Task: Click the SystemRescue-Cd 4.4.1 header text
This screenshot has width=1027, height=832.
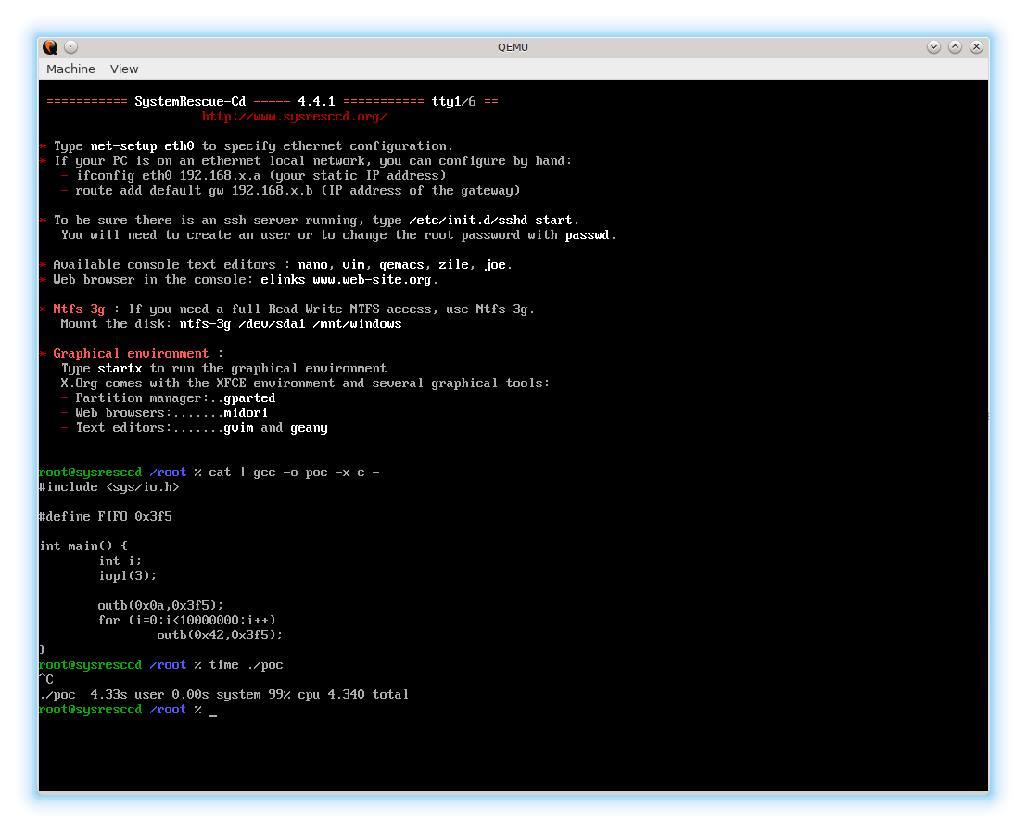Action: point(235,102)
